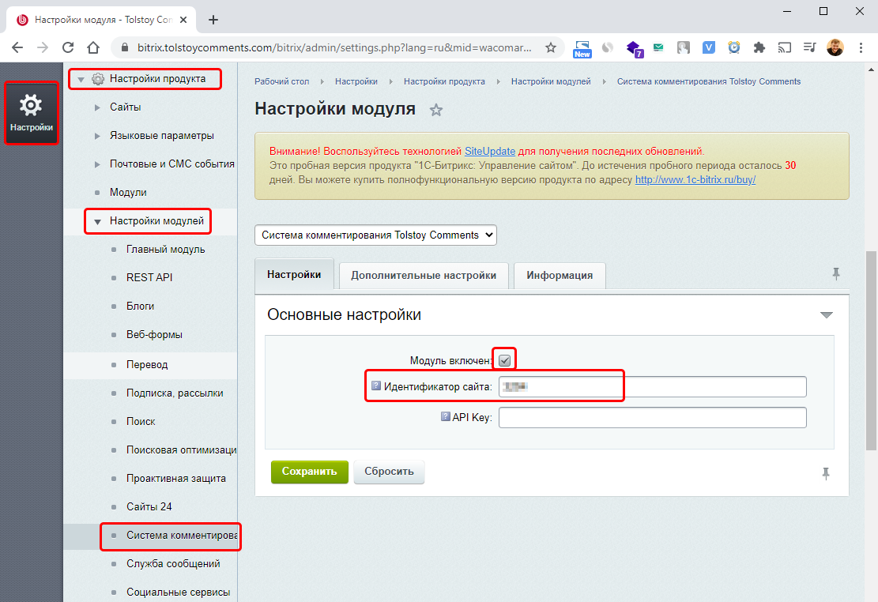878x602 pixels.
Task: Select REST API in the tree
Action: click(x=149, y=278)
